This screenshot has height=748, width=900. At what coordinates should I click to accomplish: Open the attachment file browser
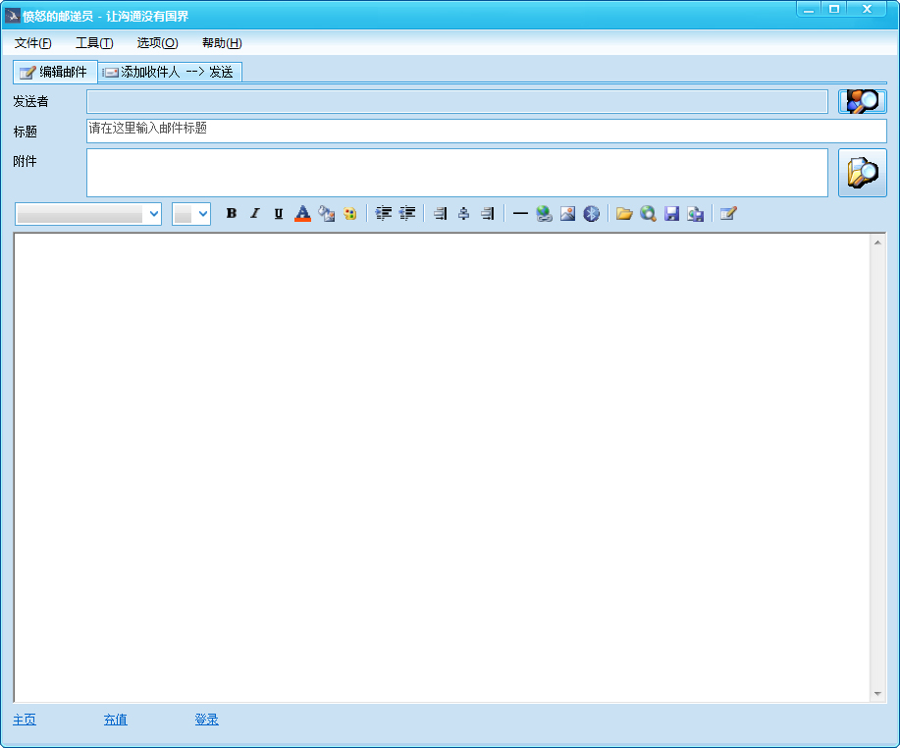pos(862,173)
